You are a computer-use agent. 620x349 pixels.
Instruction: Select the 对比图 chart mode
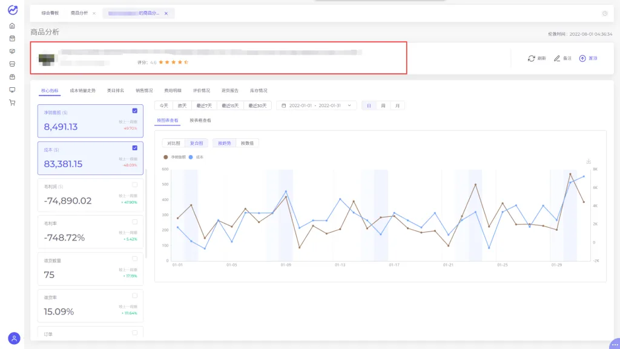pos(174,143)
